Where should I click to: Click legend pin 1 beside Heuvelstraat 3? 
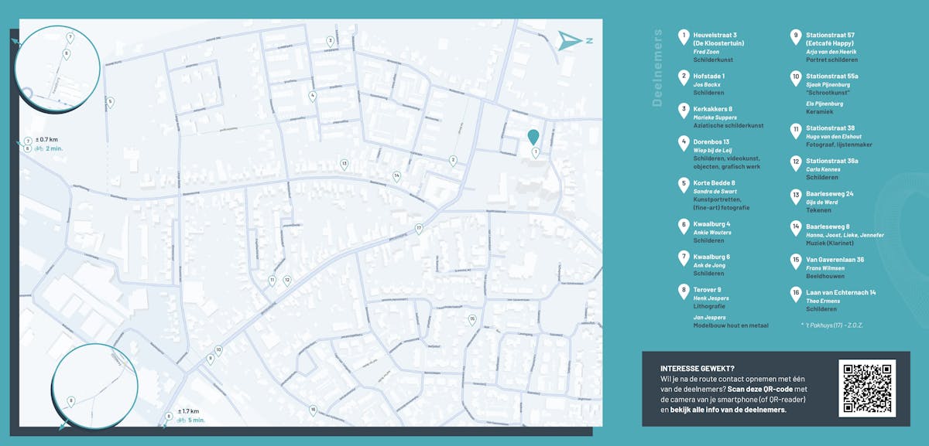click(x=684, y=36)
